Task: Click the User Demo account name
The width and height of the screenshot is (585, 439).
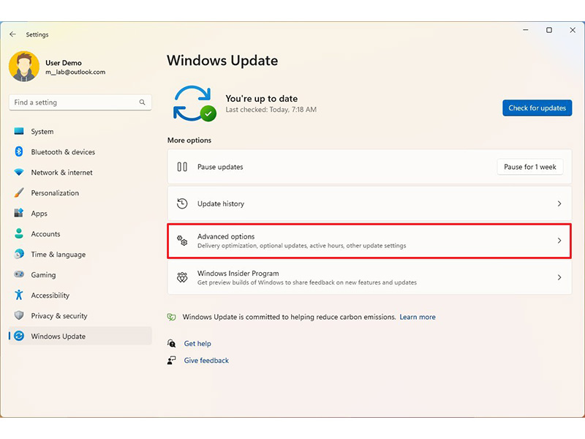Action: pos(64,63)
